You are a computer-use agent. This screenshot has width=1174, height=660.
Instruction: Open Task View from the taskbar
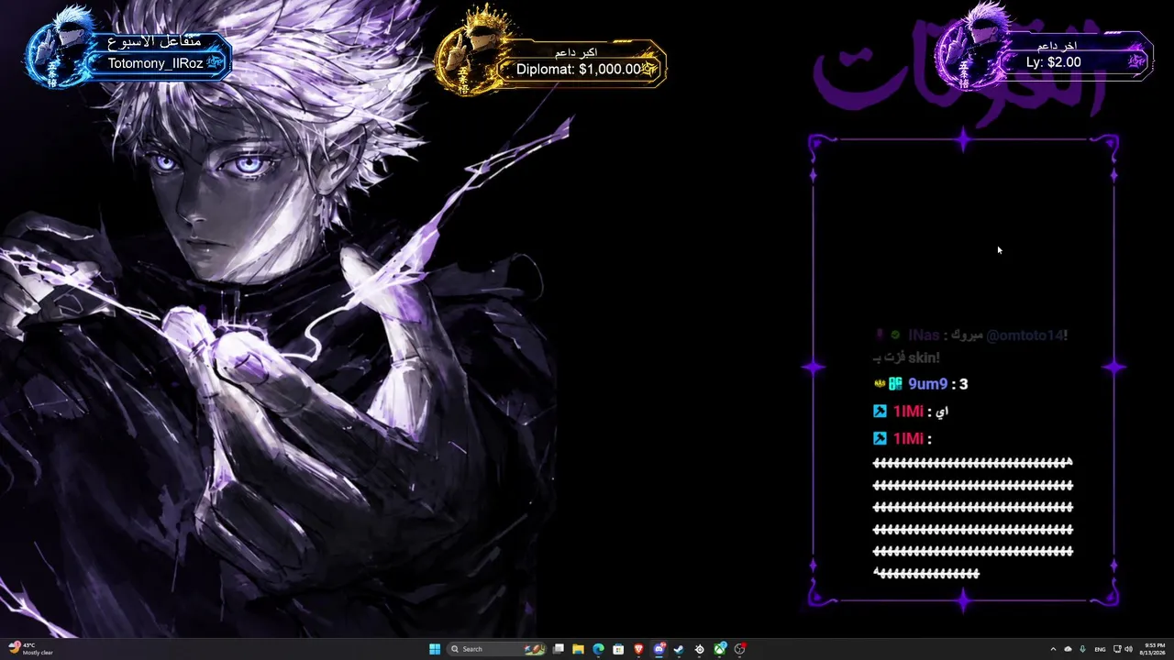point(558,649)
